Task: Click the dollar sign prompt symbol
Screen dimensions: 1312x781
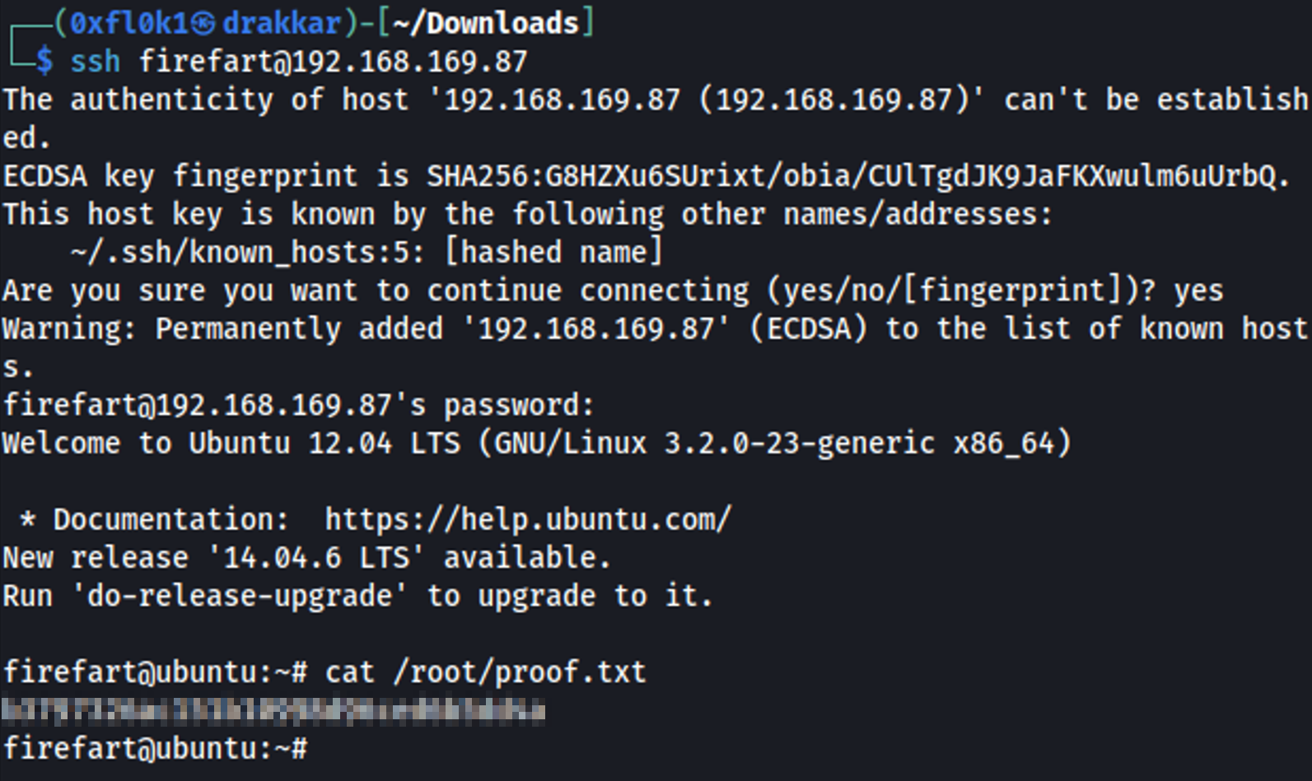Action: click(x=44, y=62)
